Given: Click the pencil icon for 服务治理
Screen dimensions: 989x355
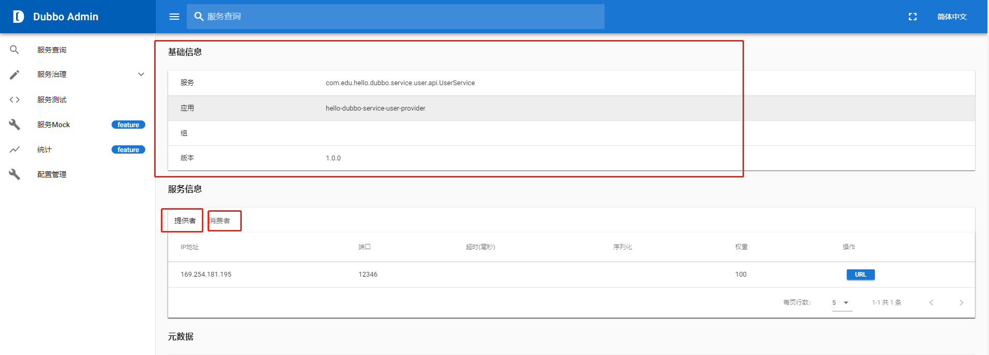Looking at the screenshot, I should pyautogui.click(x=15, y=75).
